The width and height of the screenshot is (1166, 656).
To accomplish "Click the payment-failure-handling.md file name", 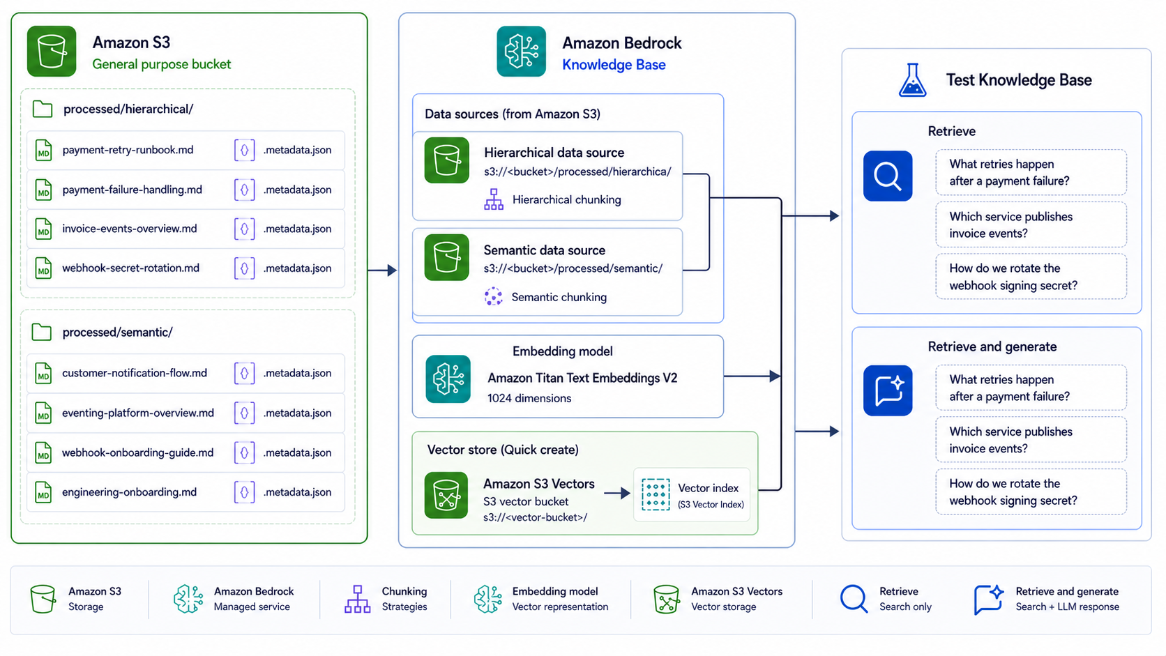I will click(x=132, y=190).
